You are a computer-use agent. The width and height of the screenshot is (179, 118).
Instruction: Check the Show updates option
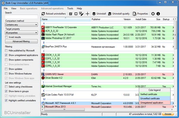click(x=6, y=69)
